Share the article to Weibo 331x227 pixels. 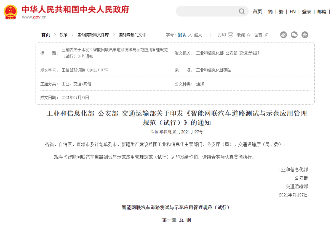[283, 35]
